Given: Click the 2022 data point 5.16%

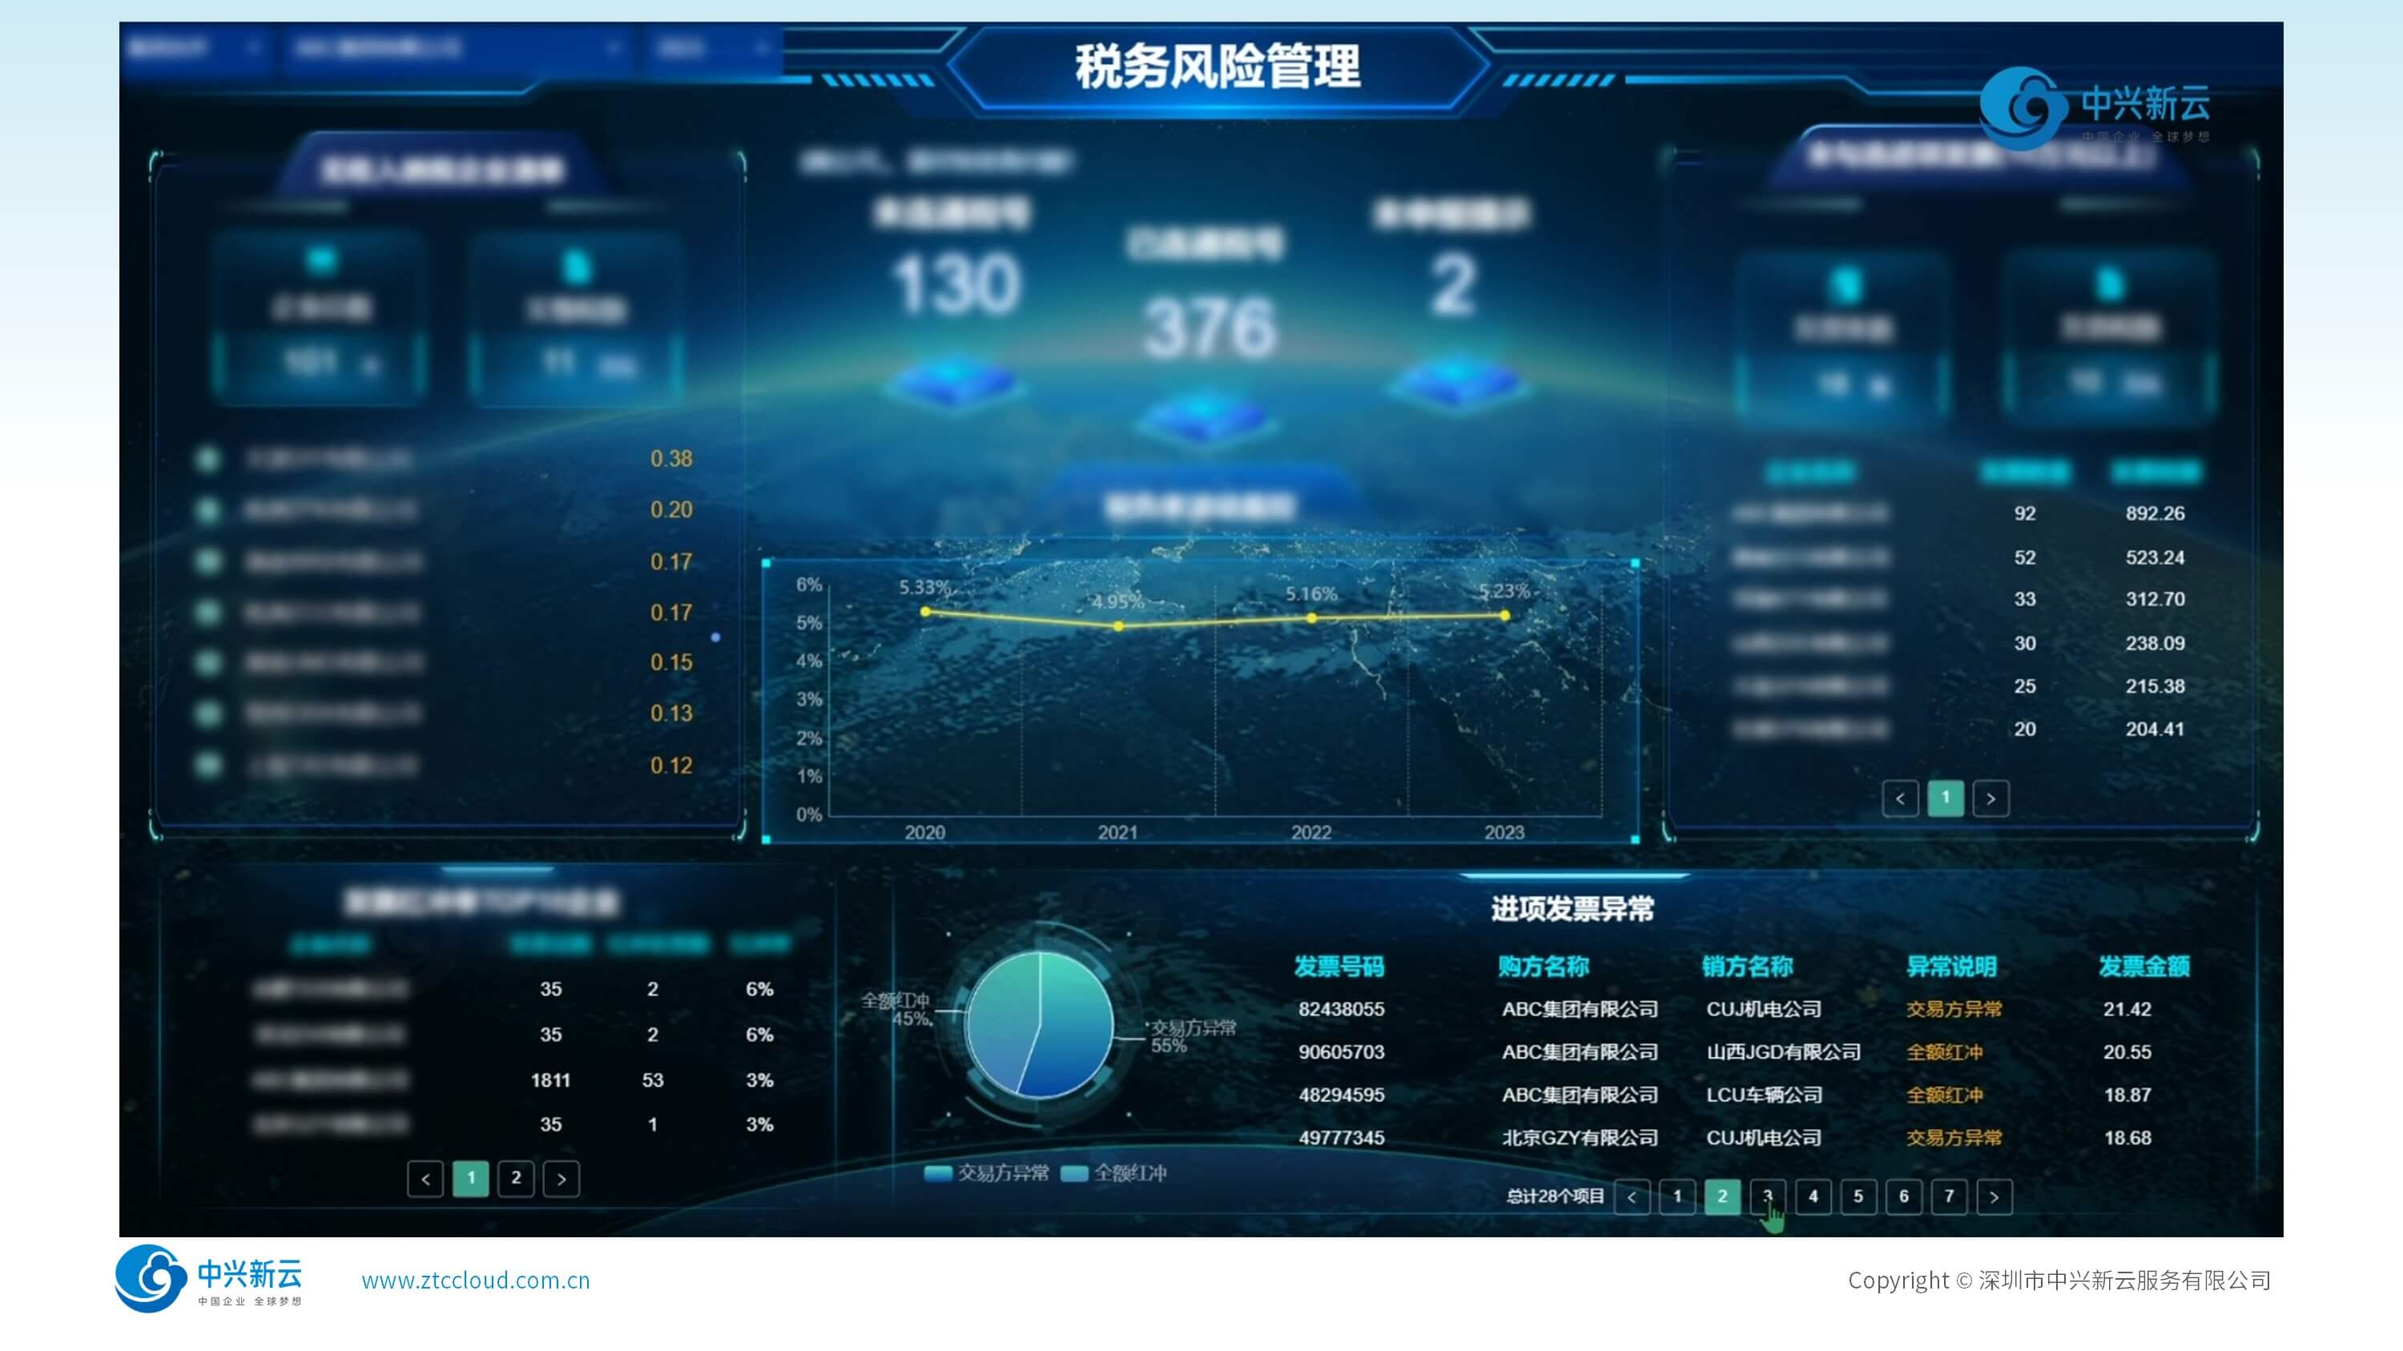Looking at the screenshot, I should click(x=1311, y=618).
